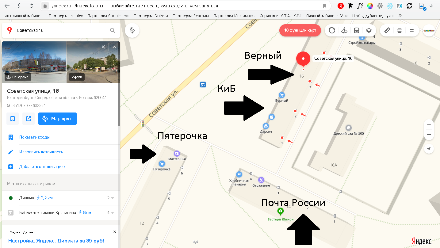Expand hidden bookmarks with double chevron

pos(400,16)
